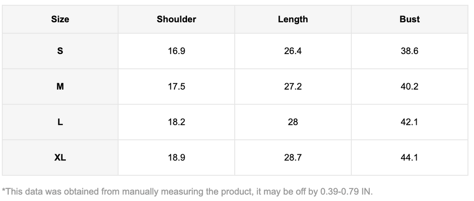
Task: Select the XL size row label
Action: click(60, 158)
